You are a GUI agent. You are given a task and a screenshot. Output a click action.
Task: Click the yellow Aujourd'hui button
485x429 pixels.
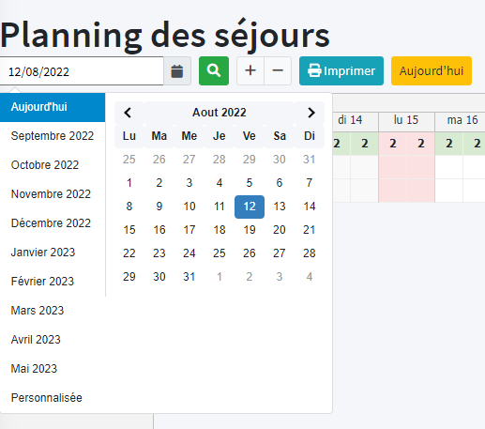[x=432, y=70]
